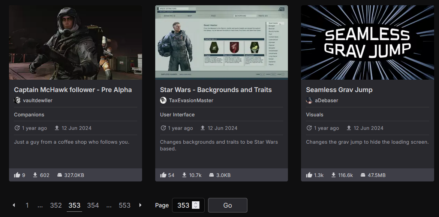Jump to last page 553
The image size is (439, 217).
click(124, 205)
